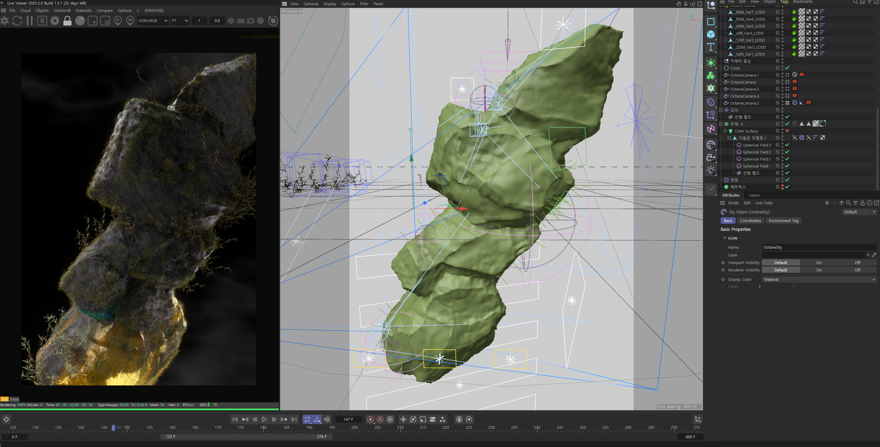
Task: Select OctaneCamera.3 in object tree
Action: tap(744, 89)
